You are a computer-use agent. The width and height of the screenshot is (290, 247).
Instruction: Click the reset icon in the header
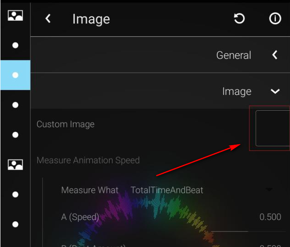point(240,19)
